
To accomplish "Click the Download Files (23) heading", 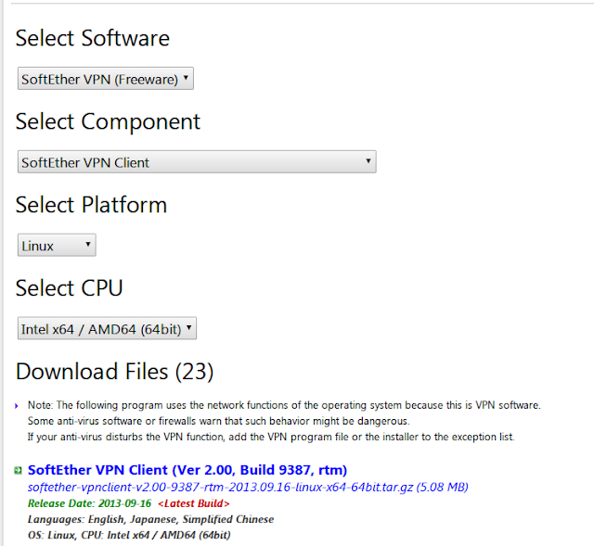I will pos(114,372).
